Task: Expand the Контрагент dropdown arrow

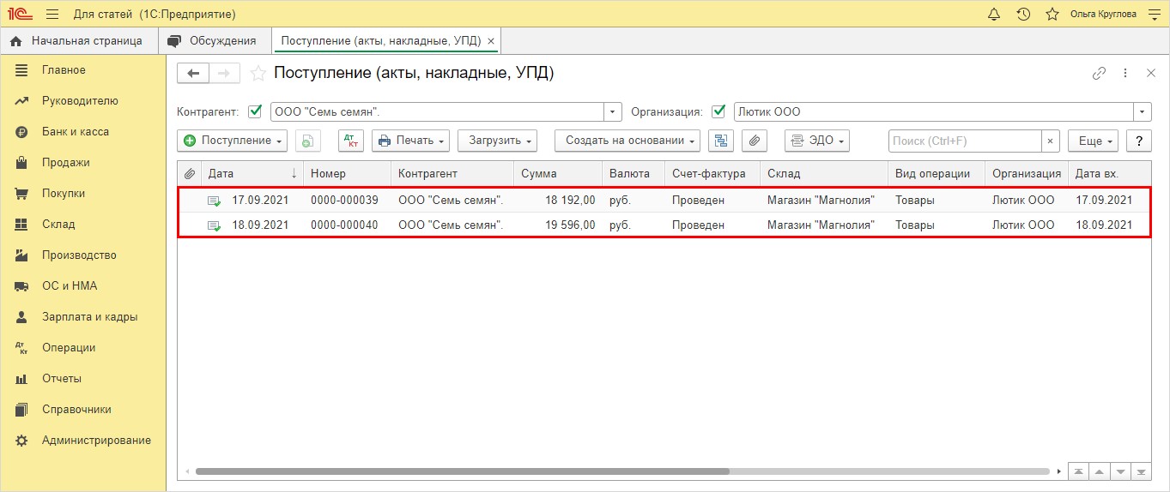Action: coord(613,111)
